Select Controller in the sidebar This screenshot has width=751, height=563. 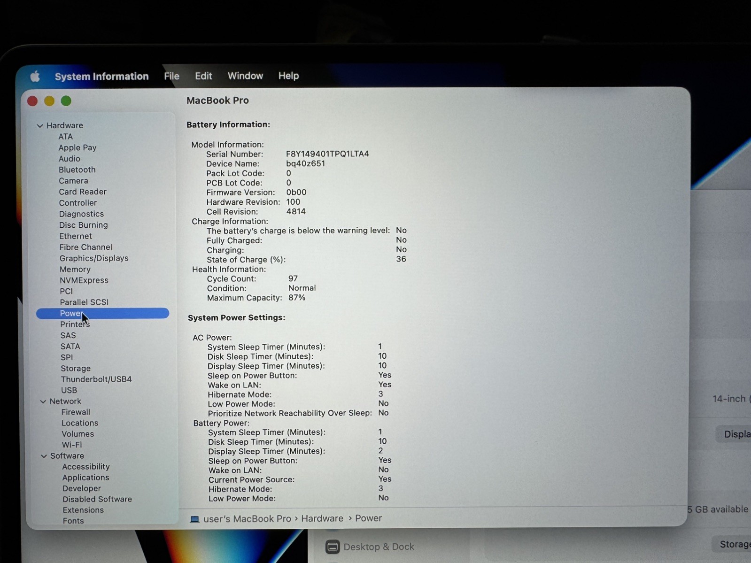pyautogui.click(x=78, y=203)
